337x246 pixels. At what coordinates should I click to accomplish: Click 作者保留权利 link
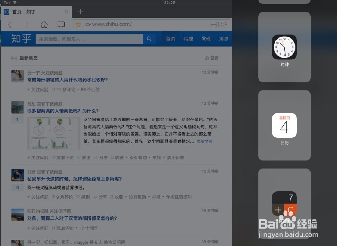tap(179, 197)
